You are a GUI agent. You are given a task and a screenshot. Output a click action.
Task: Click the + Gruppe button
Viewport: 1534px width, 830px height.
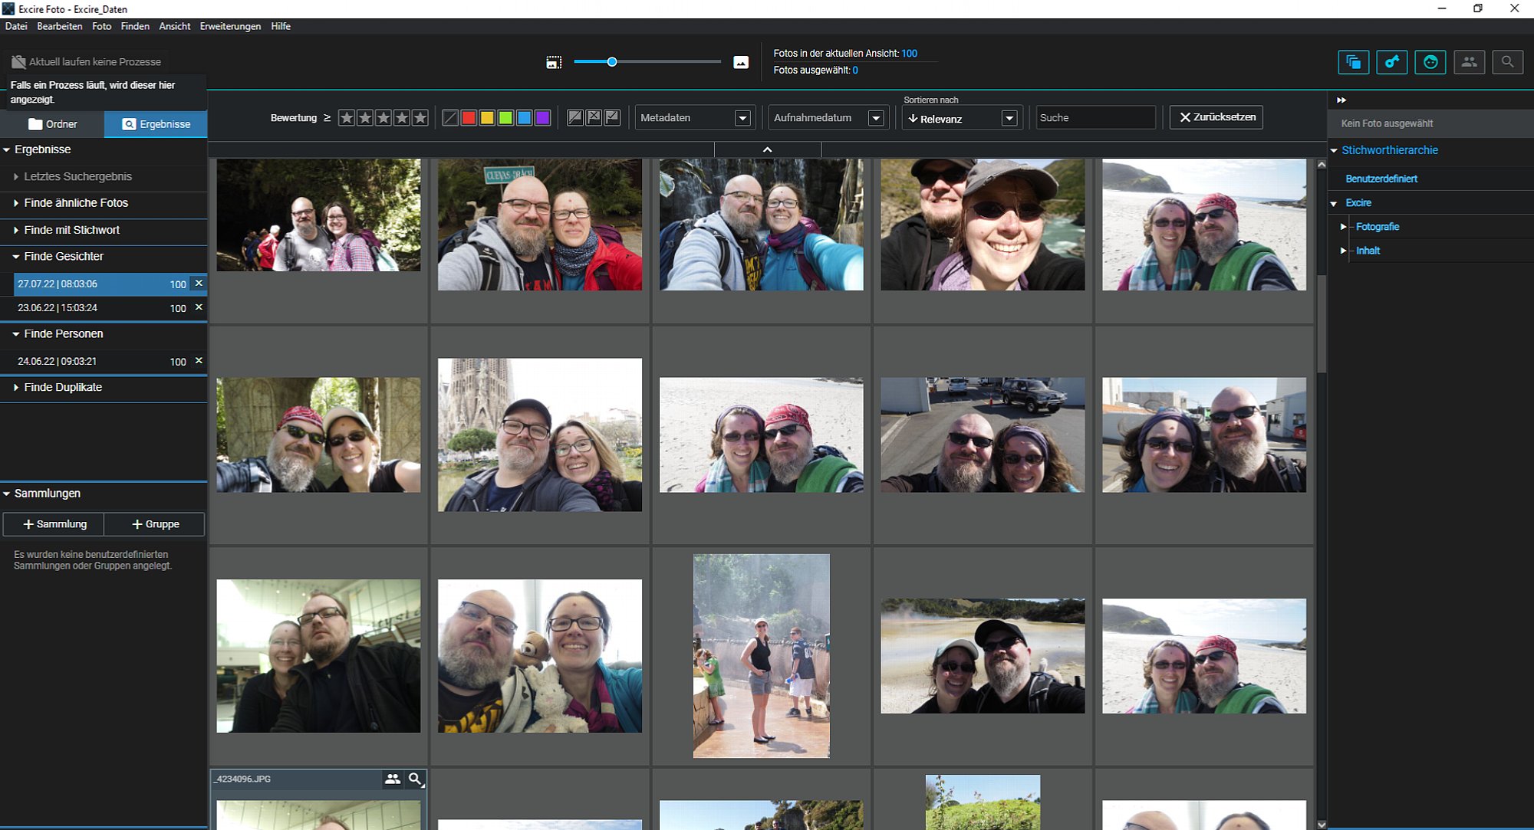point(155,524)
